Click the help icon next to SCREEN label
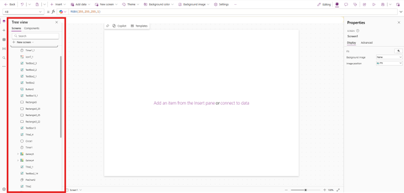404x193 pixels. [357, 31]
